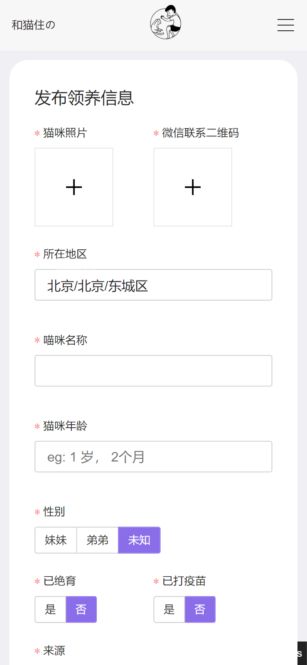Screen dimensions: 307x665
Task: Click the 和猫住の site title
Action: click(33, 25)
